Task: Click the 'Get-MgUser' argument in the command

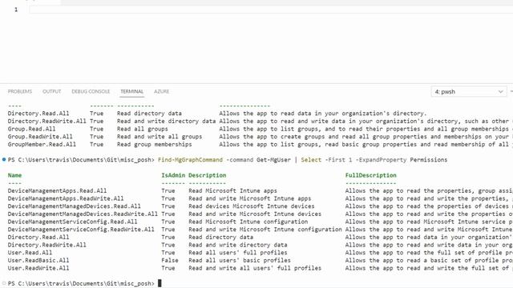Action: [x=273, y=160]
